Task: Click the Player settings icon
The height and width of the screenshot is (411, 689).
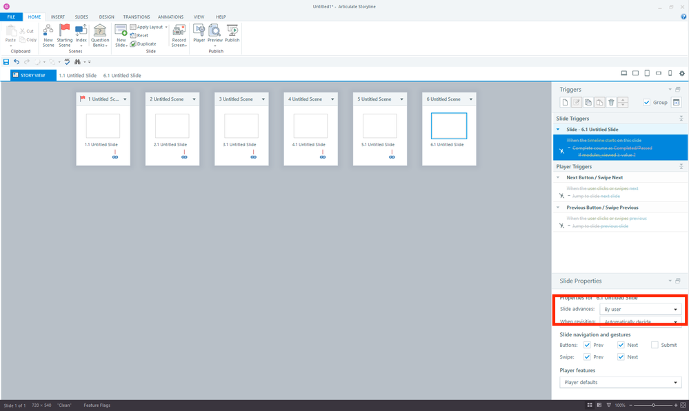Action: coord(199,33)
